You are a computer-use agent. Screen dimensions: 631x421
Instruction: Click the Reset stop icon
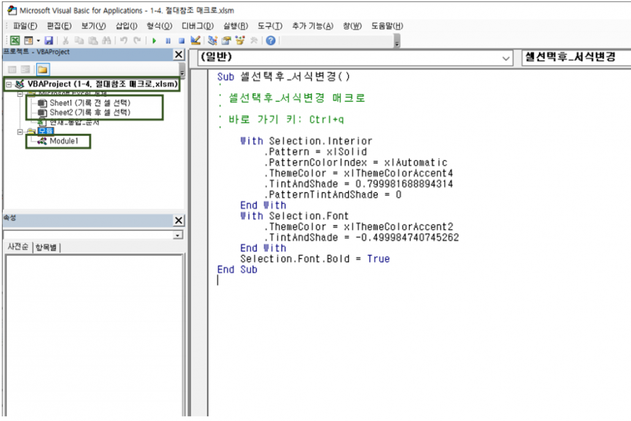181,40
